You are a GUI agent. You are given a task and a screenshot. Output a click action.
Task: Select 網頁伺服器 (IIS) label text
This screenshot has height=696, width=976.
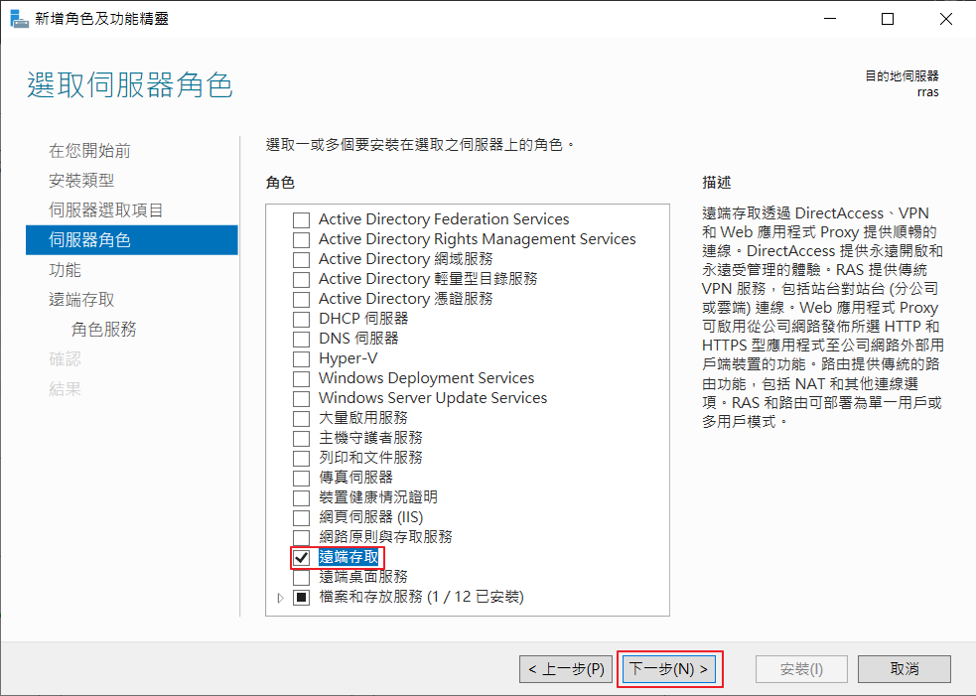pos(371,517)
